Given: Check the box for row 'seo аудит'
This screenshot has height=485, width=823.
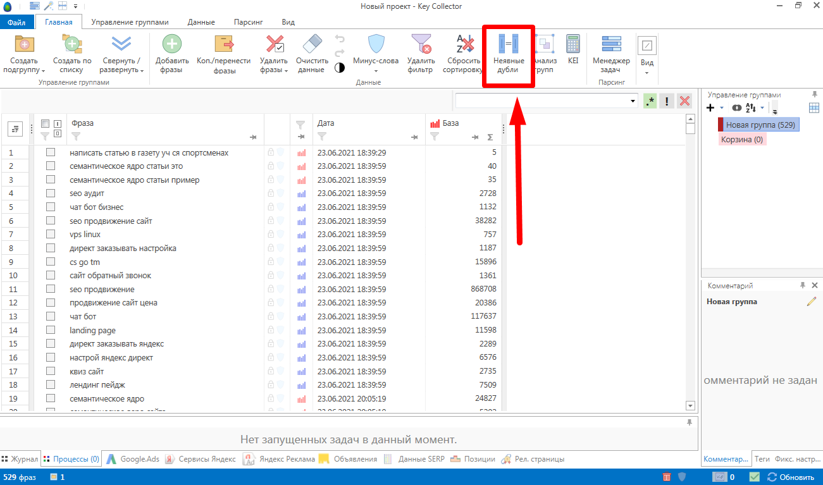Looking at the screenshot, I should pos(51,193).
